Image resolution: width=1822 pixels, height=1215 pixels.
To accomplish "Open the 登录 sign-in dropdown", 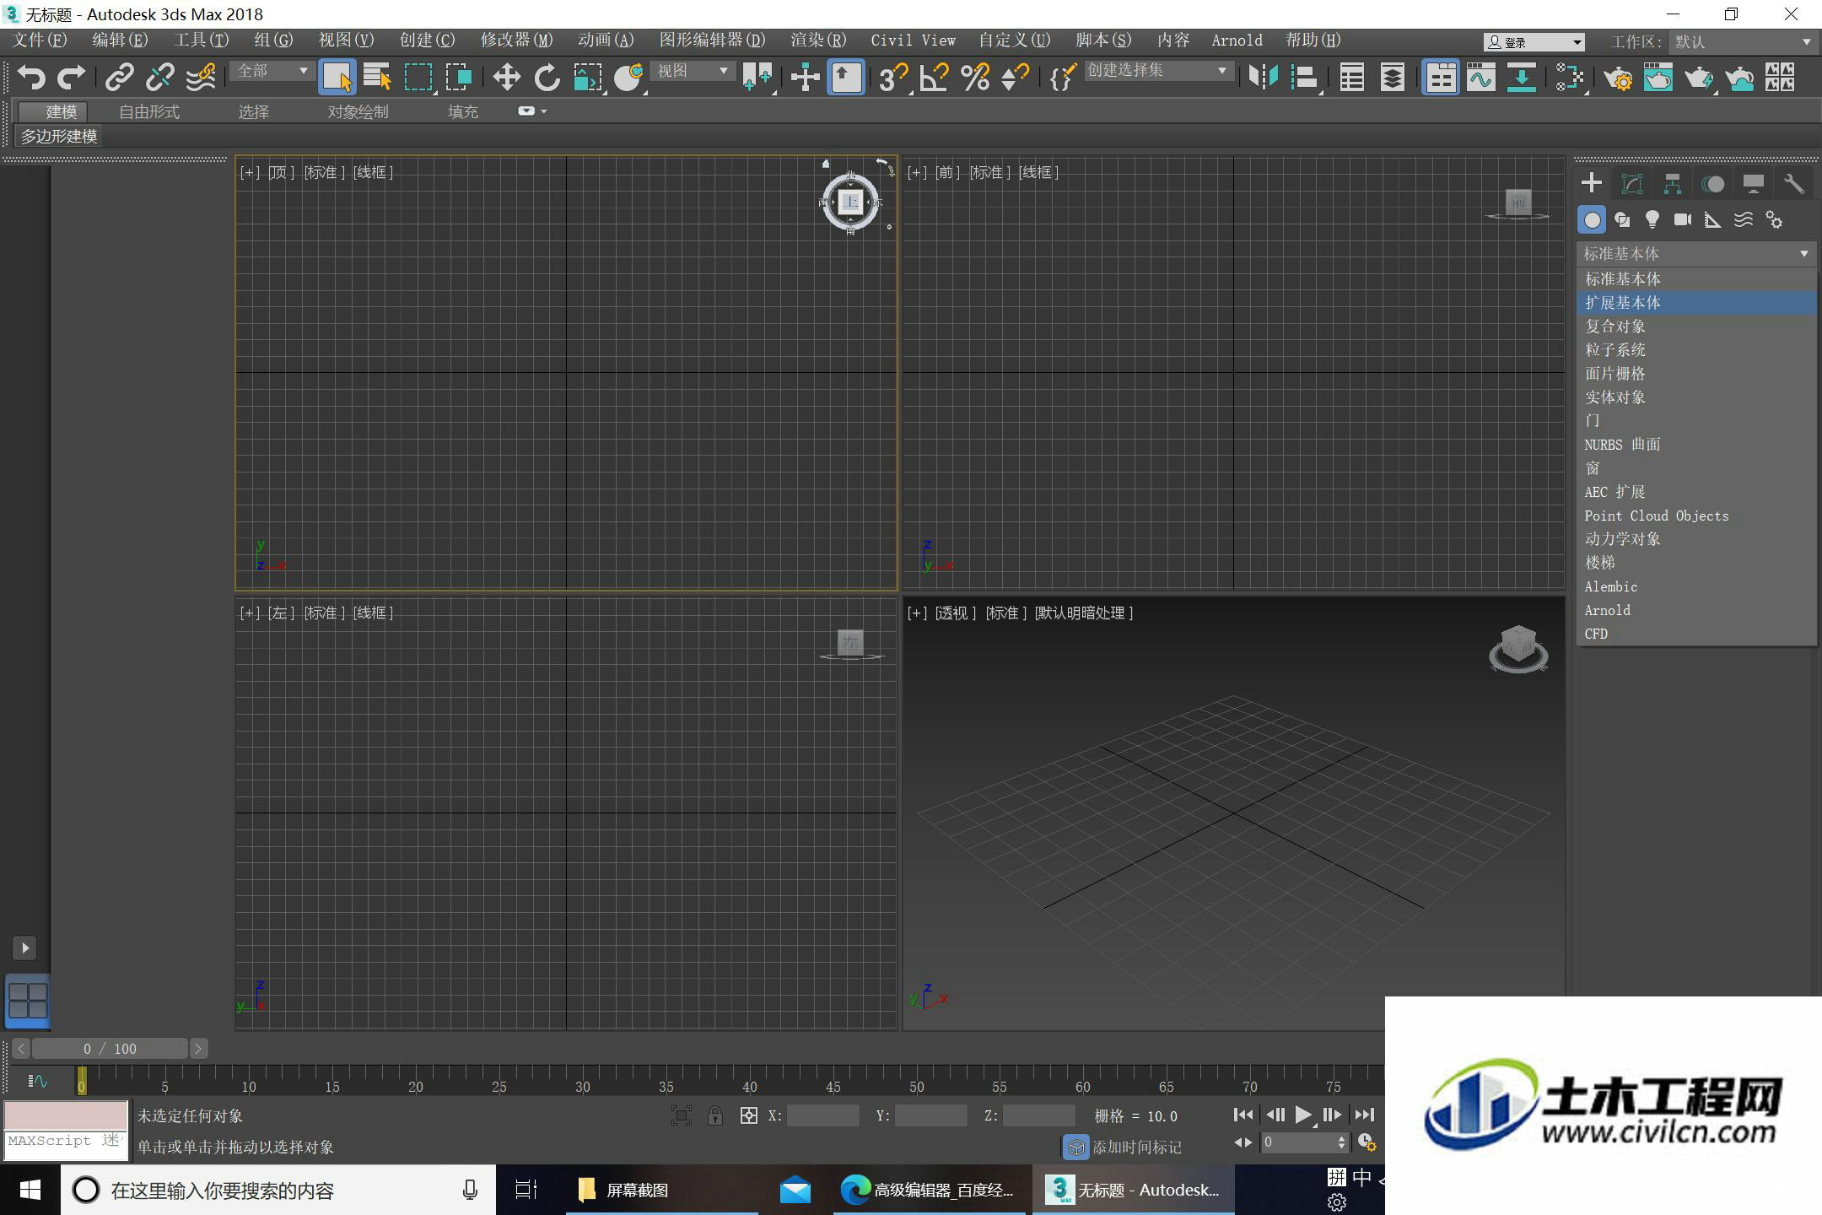I will coord(1534,41).
